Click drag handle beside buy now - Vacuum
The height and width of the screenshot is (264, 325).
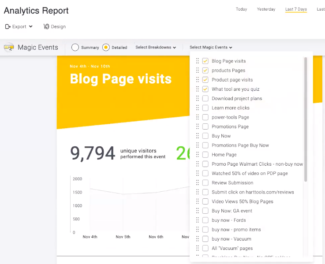[x=197, y=239]
